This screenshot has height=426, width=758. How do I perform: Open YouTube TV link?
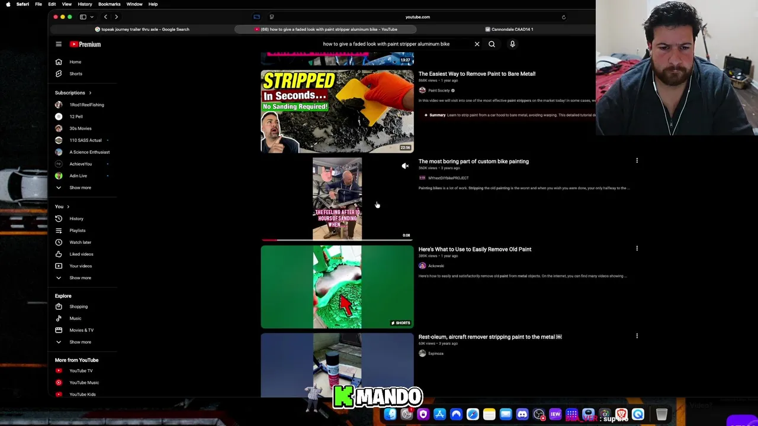click(x=83, y=370)
